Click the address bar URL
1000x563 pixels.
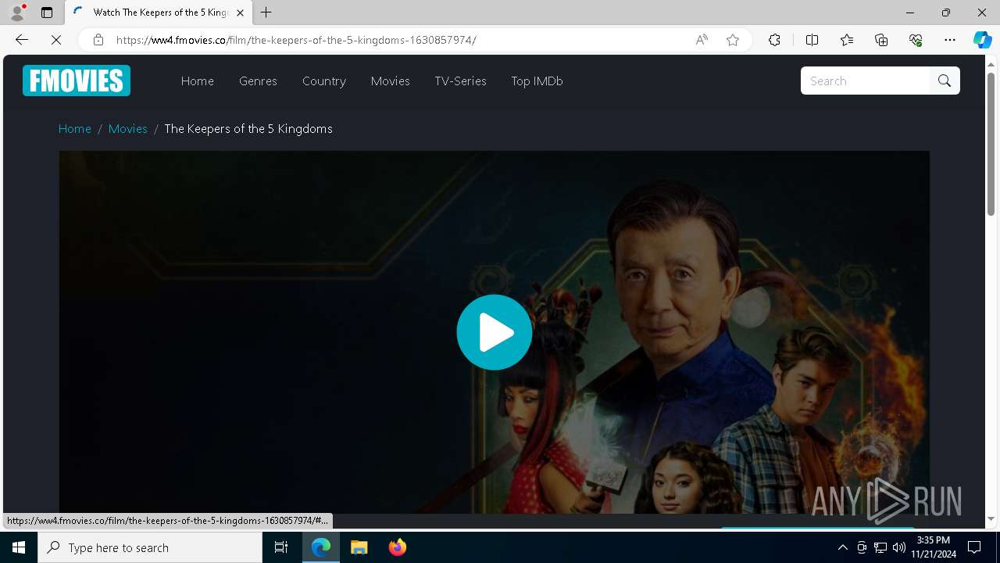tap(296, 40)
